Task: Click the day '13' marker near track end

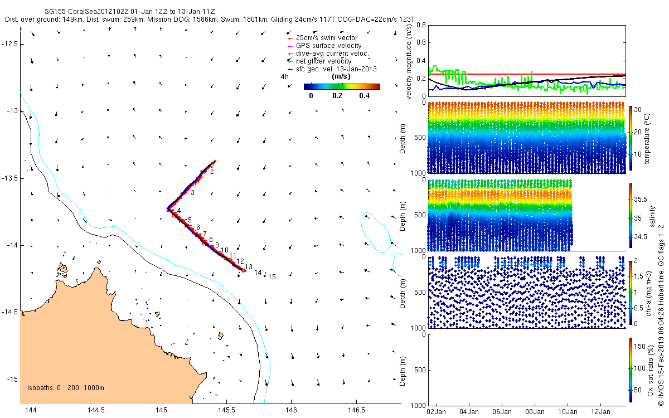Action: [249, 267]
